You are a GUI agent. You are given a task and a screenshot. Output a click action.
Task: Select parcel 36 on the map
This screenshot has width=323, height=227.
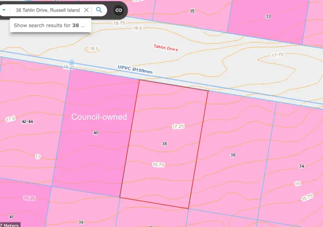tap(233, 155)
